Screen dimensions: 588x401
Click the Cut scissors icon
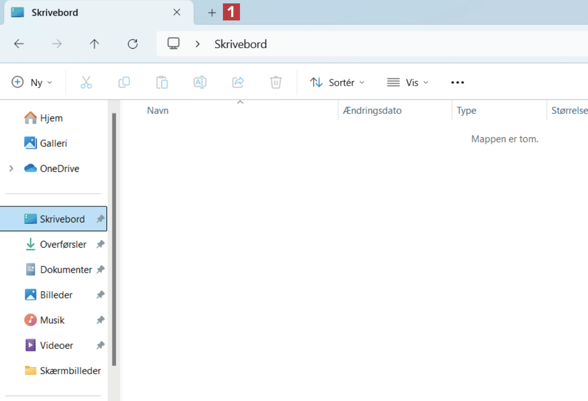86,82
